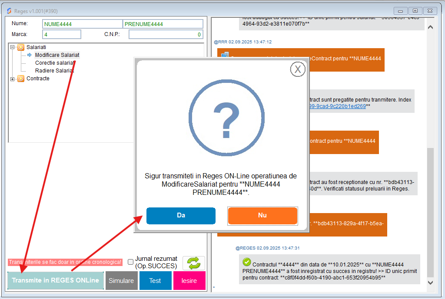Click the log vertical scrollbar thumb
445x299 pixels.
tap(430, 213)
